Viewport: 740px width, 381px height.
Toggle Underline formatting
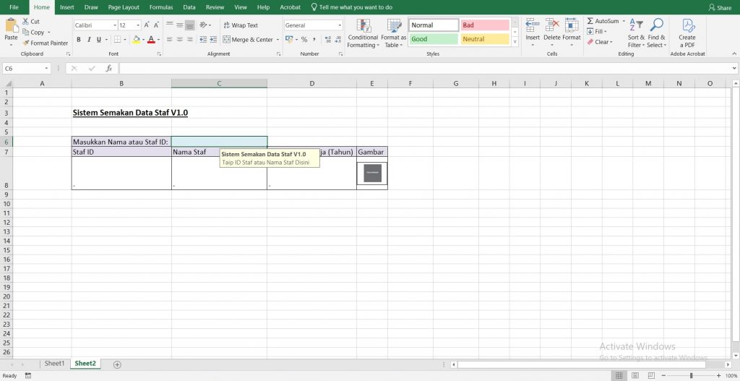(x=99, y=40)
